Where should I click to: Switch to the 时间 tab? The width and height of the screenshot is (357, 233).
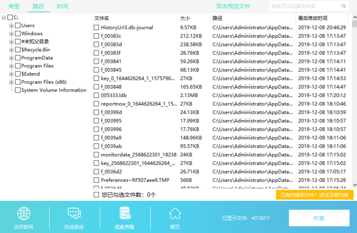click(x=62, y=6)
